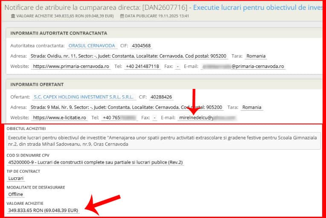The height and width of the screenshot is (218, 326).
Task: Click the @primaria-cernavoda.ro email field
Action: tap(243, 66)
